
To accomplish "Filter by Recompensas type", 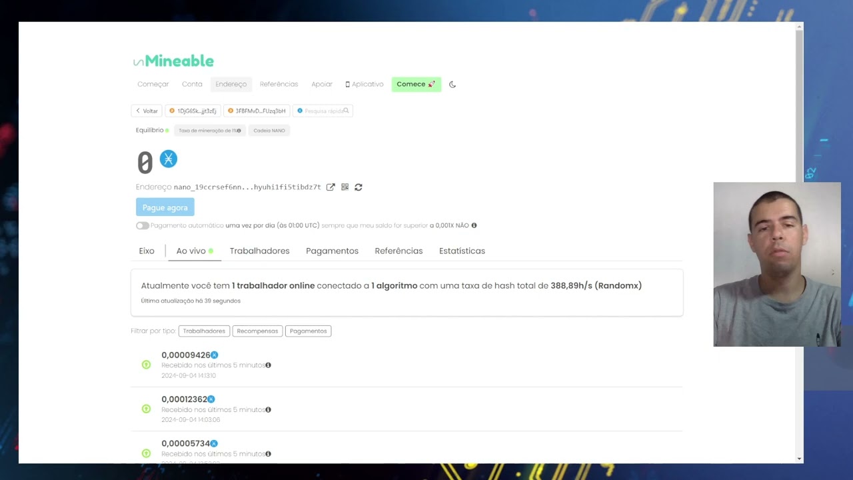I will click(x=257, y=331).
